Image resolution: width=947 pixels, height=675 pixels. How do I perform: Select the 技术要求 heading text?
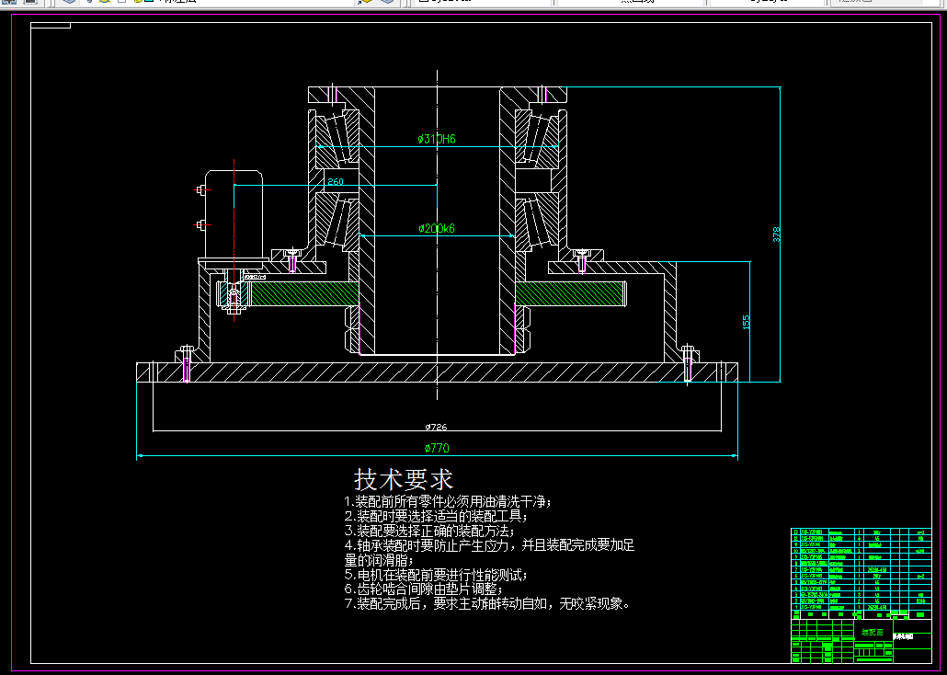[x=404, y=479]
